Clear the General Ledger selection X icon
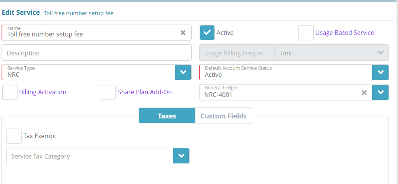 tap(364, 92)
